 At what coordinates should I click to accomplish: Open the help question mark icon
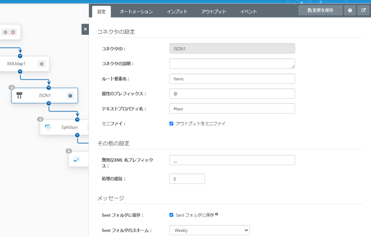350,11
